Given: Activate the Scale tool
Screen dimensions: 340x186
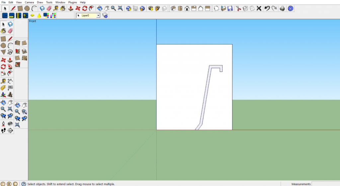Looking at the screenshot, I should (x=3, y=73).
